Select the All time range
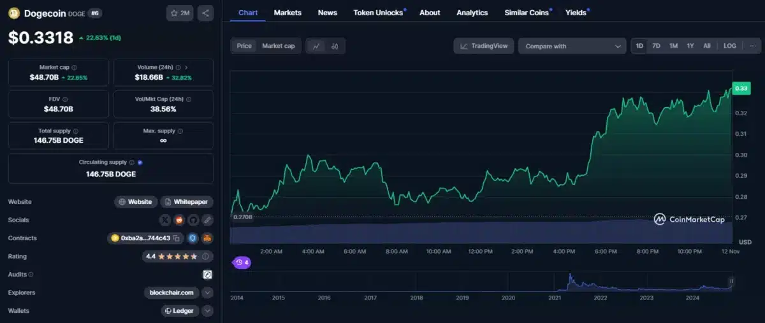The image size is (765, 323). pyautogui.click(x=706, y=46)
